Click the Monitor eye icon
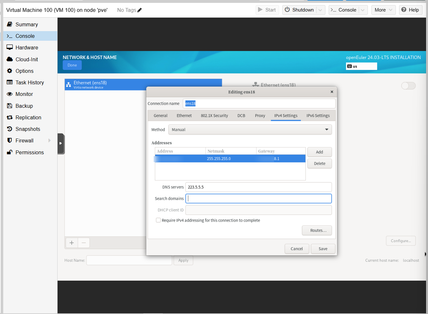The width and height of the screenshot is (428, 314). point(10,94)
